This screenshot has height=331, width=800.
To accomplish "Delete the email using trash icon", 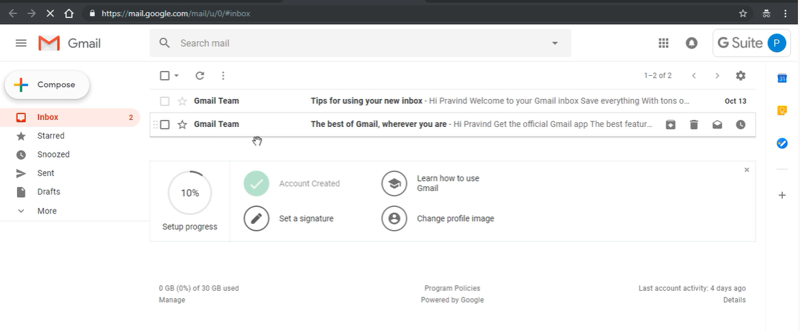I will (x=694, y=125).
